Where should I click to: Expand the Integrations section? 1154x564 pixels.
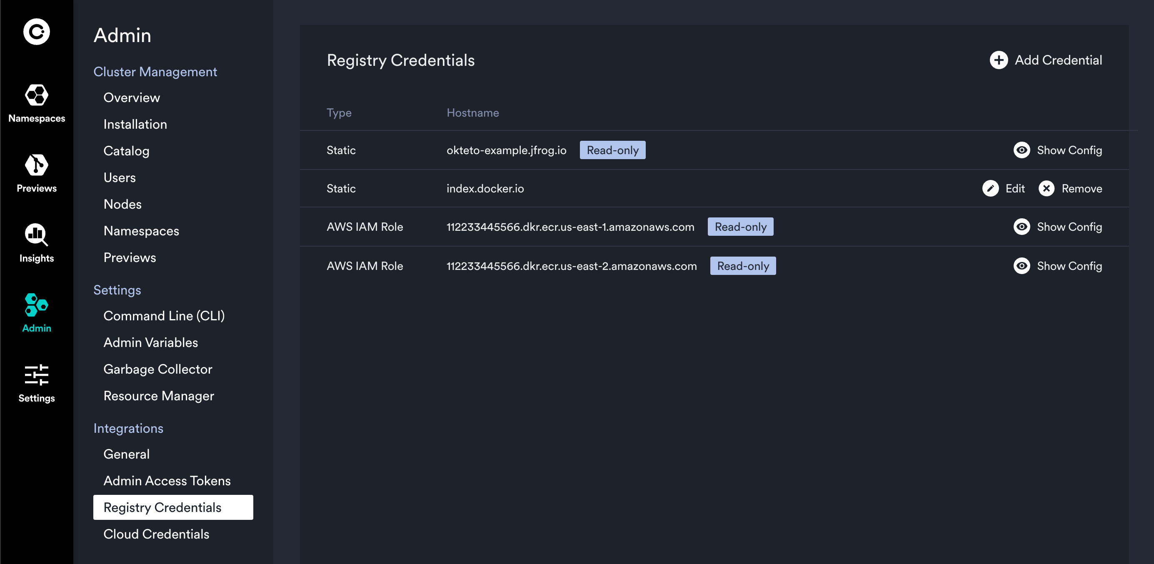pyautogui.click(x=128, y=428)
